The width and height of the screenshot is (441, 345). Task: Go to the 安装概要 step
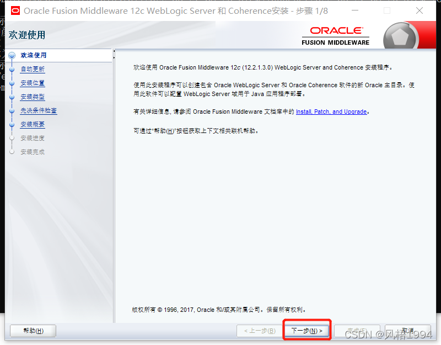pyautogui.click(x=33, y=124)
